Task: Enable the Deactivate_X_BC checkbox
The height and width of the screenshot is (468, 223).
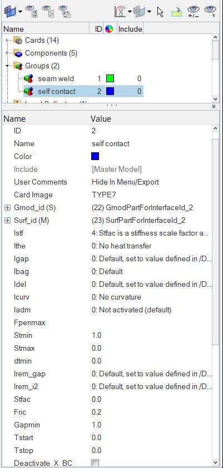Action: tap(95, 463)
